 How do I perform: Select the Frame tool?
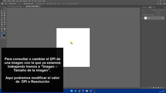click(5, 13)
